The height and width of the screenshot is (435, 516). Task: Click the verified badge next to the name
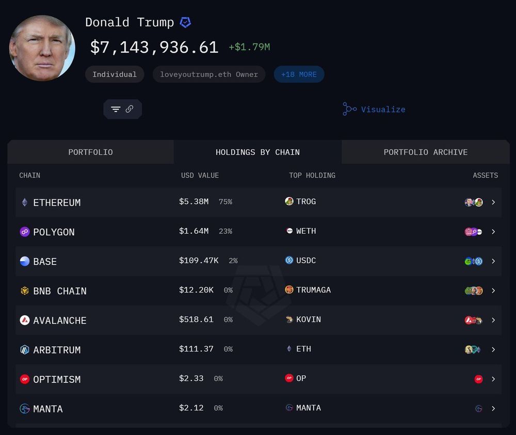185,22
